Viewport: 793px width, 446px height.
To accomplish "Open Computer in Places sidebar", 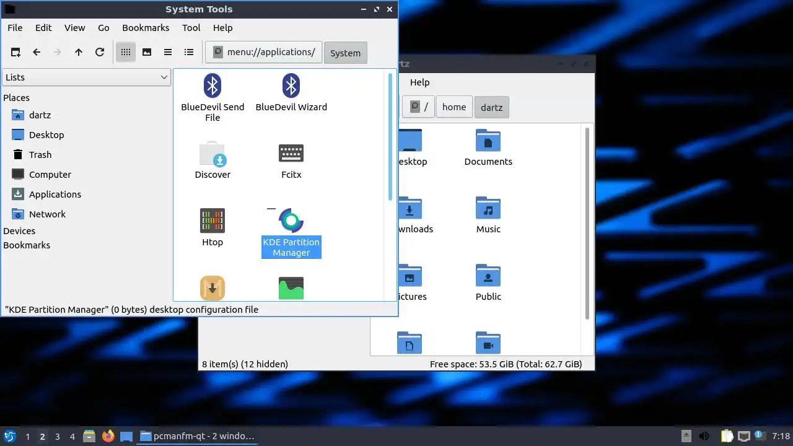I will [x=42, y=175].
